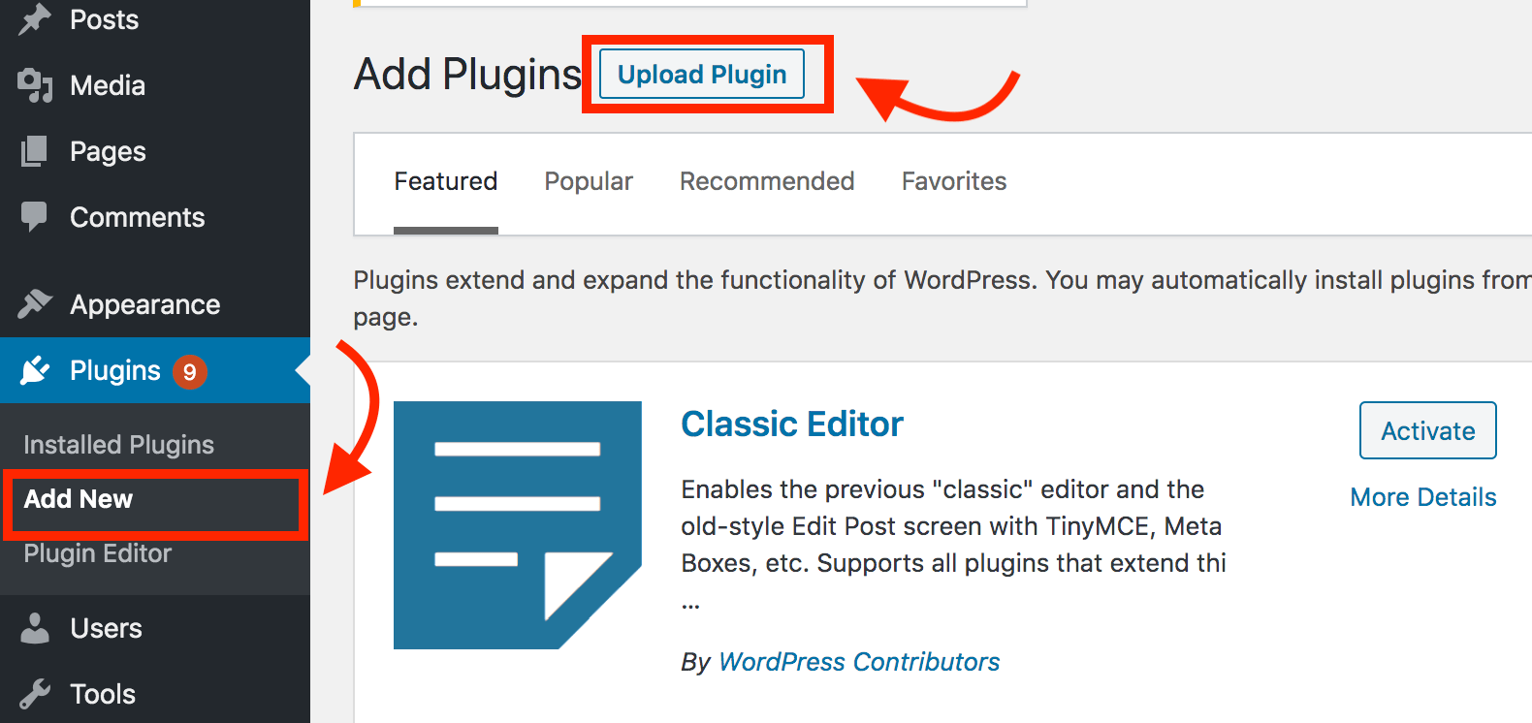Click the Classic Editor plugin thumbnail
This screenshot has height=723, width=1532.
coord(518,525)
